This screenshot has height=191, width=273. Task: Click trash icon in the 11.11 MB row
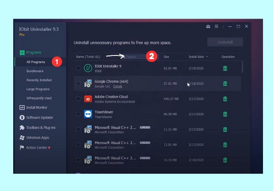[225, 130]
